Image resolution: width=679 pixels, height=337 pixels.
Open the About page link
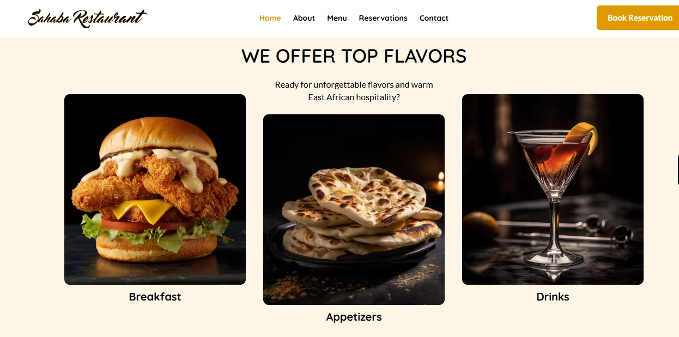(x=304, y=18)
